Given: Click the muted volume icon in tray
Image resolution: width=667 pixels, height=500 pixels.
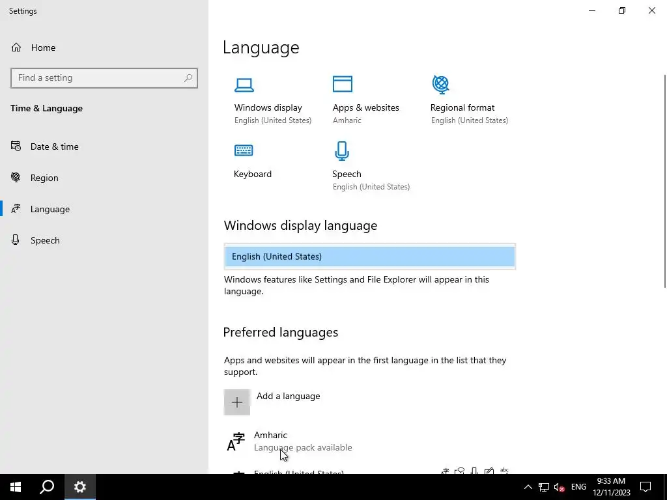Looking at the screenshot, I should (559, 487).
